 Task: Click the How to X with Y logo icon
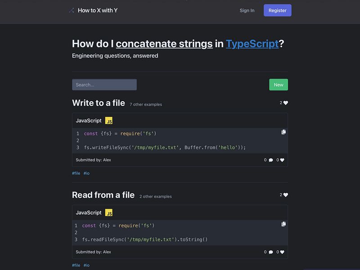72,10
